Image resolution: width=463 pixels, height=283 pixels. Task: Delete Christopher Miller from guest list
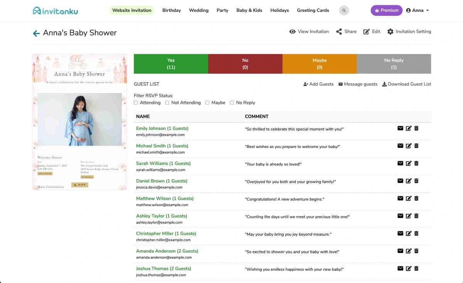pos(416,233)
